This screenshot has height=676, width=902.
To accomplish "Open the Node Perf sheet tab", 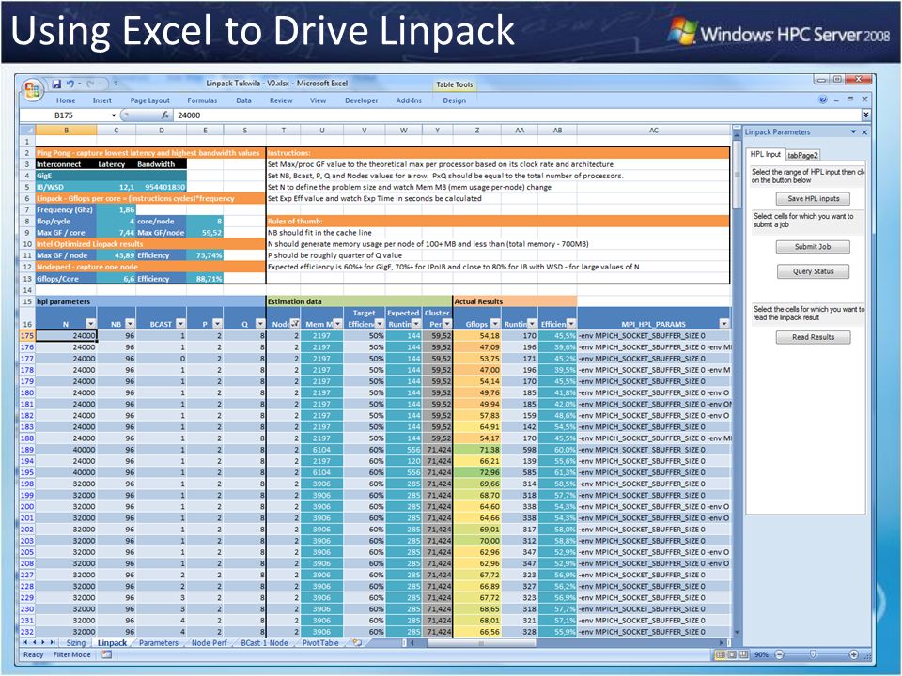I will 210,642.
